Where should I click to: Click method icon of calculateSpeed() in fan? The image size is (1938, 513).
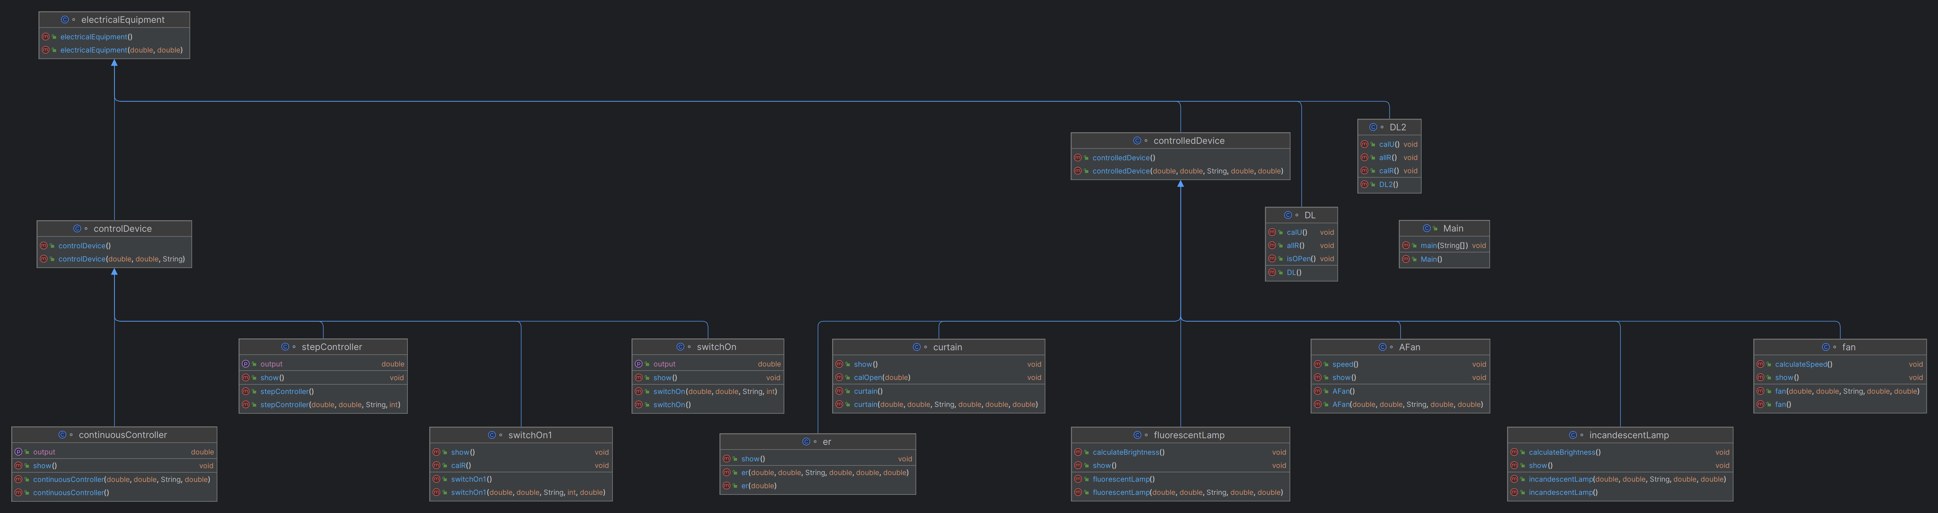[1760, 364]
